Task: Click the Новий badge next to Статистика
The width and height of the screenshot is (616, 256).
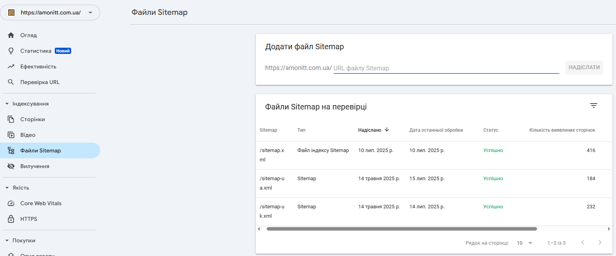Action: click(x=63, y=51)
